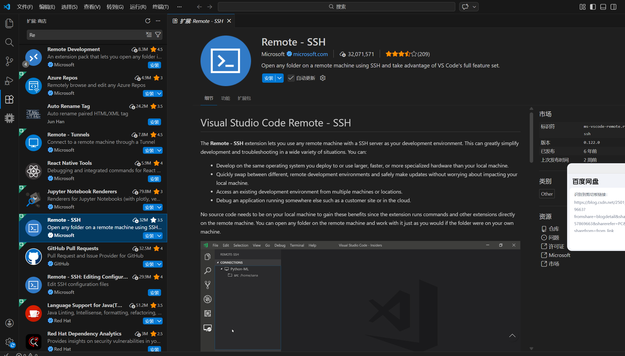Toggle auto update checkbox for Remote - SSH

[291, 78]
